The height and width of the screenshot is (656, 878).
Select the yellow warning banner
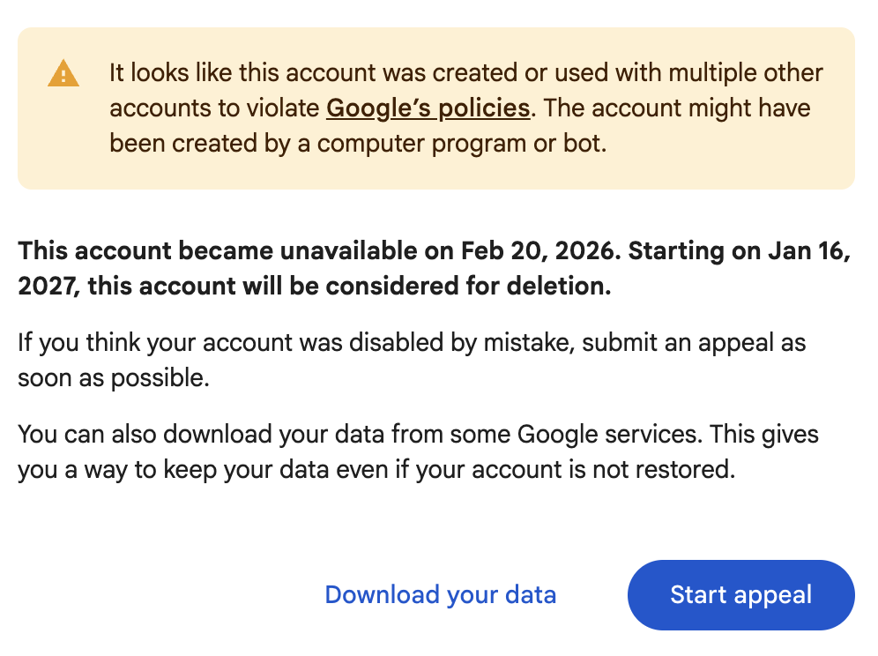tap(439, 107)
